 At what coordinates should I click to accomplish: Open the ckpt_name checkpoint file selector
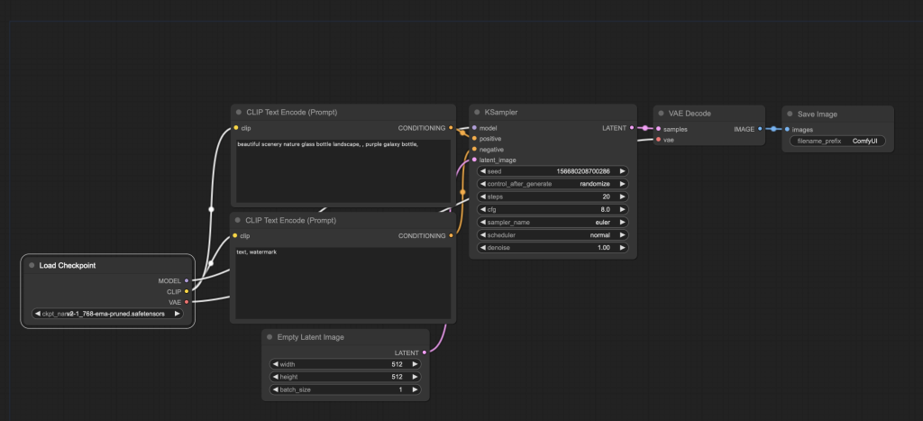click(107, 314)
